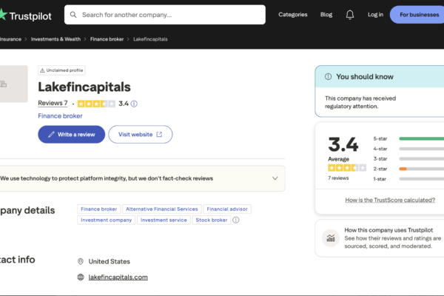Filter by the 3-star rating row
Screen dimensions: 444x296
pos(408,158)
